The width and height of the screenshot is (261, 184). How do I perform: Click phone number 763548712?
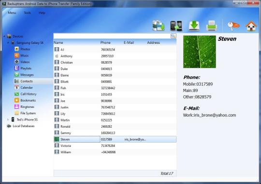coord(108,107)
